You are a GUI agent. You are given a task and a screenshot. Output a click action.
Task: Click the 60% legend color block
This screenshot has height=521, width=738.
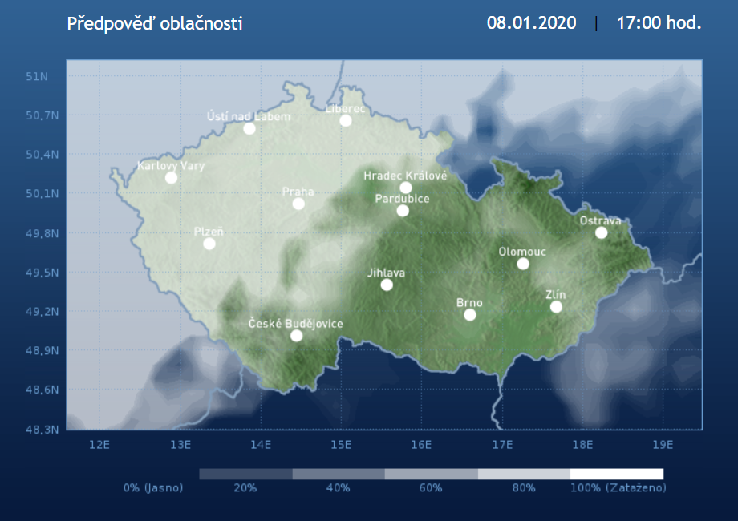click(431, 474)
